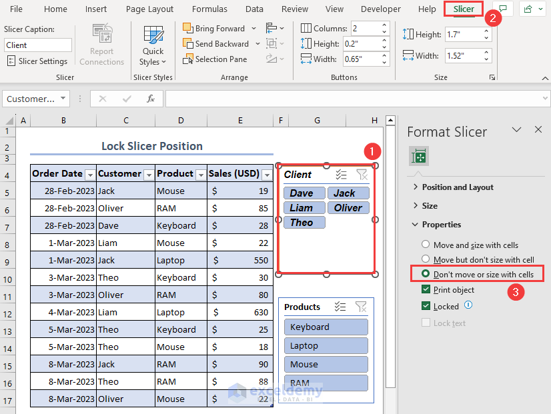Click vertical scrollbar up arrow
The image size is (551, 414).
coord(390,121)
